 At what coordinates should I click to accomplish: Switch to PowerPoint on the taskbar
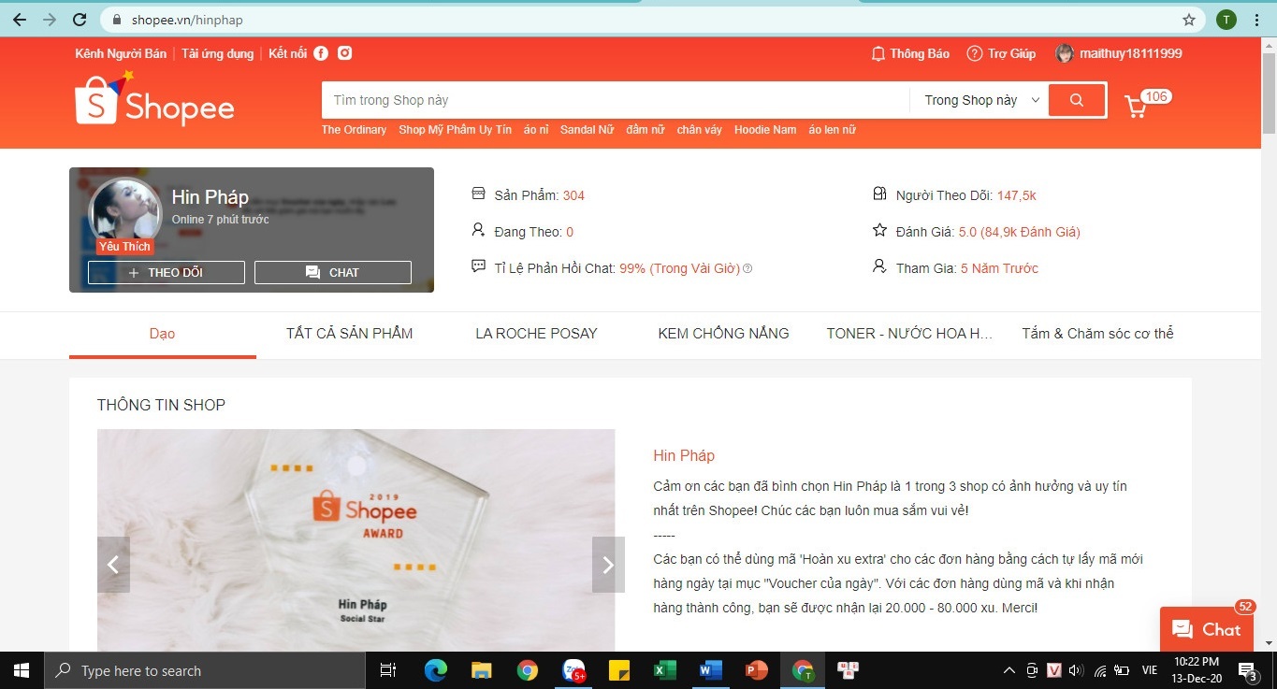756,670
